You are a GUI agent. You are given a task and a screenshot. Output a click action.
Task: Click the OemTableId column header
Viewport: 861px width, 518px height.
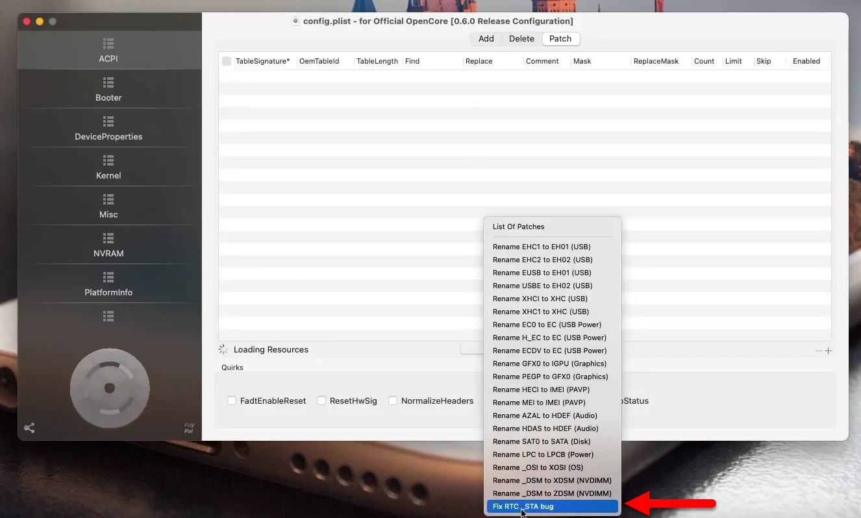[319, 61]
